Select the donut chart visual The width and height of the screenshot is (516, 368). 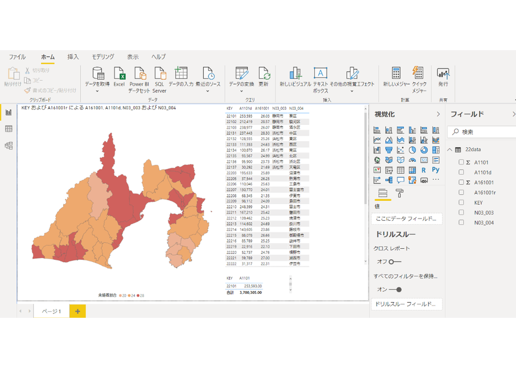[x=424, y=150]
